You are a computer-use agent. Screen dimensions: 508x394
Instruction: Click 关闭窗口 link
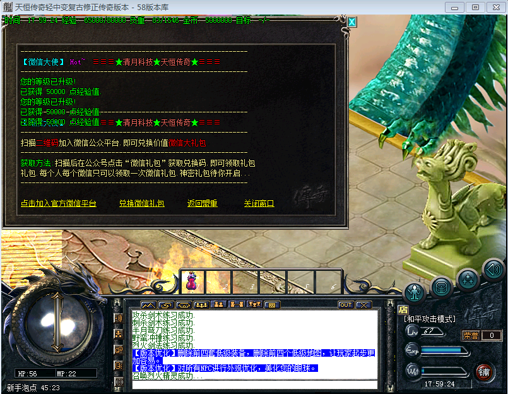pyautogui.click(x=259, y=203)
